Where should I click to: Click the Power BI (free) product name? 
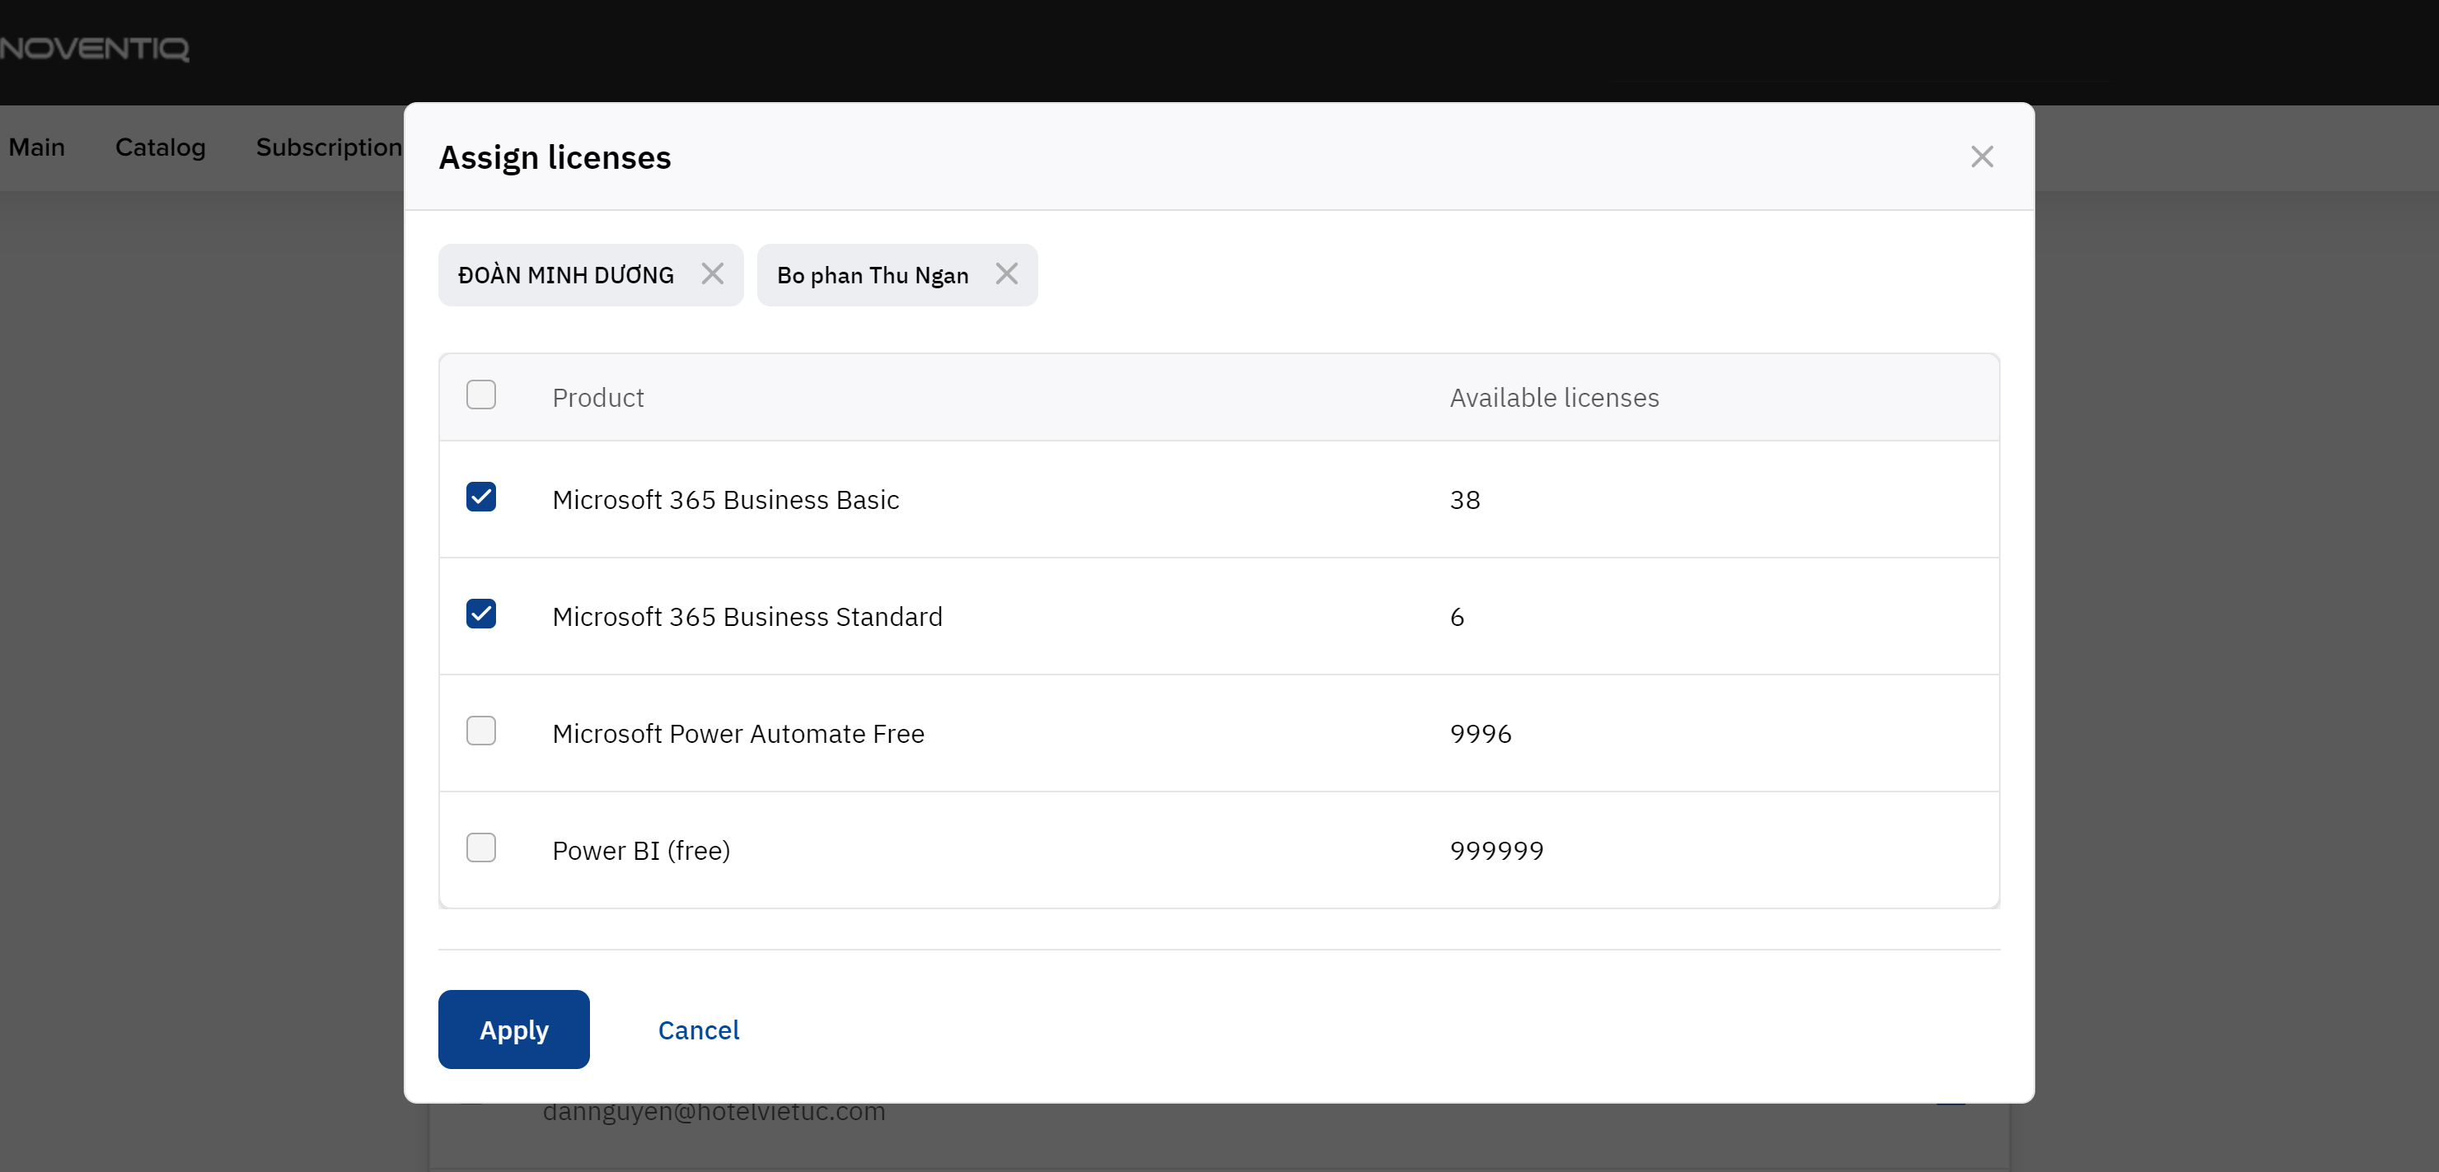pyautogui.click(x=641, y=850)
